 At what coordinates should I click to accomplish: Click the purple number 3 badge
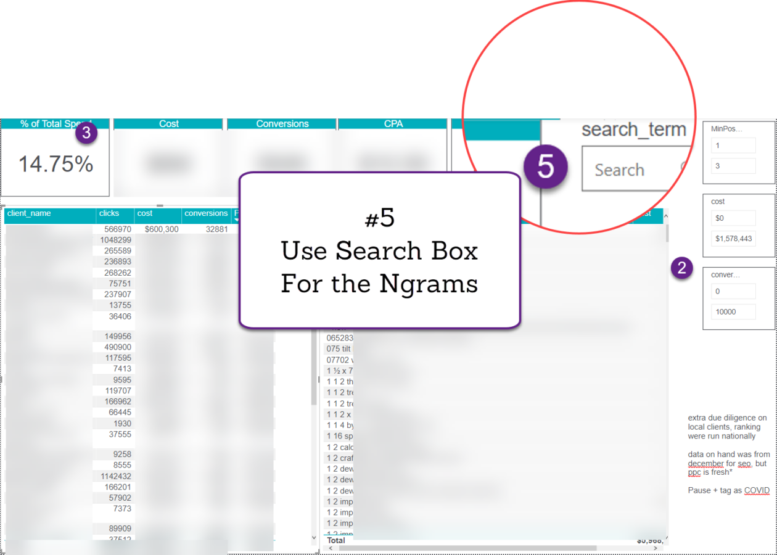pos(86,133)
